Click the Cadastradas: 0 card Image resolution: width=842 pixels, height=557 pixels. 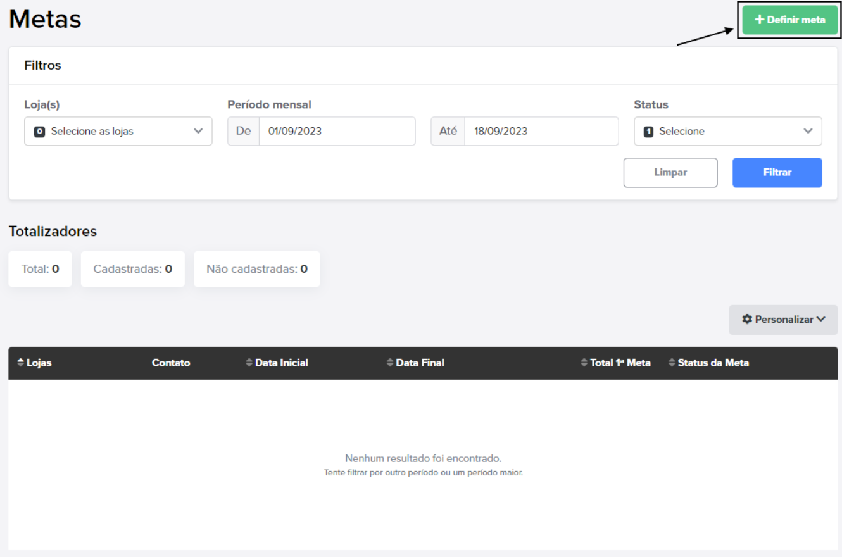tap(133, 269)
